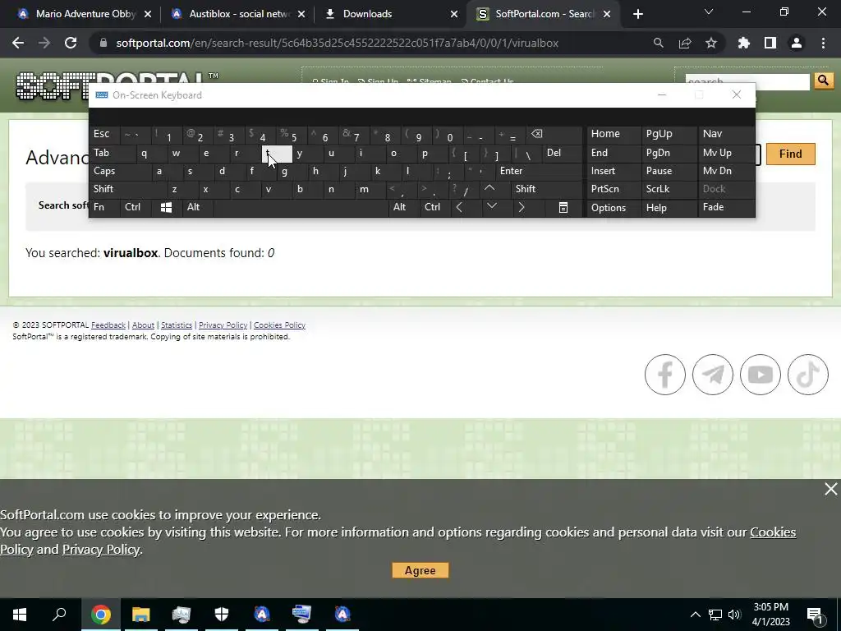Show hidden system tray icons

point(695,615)
